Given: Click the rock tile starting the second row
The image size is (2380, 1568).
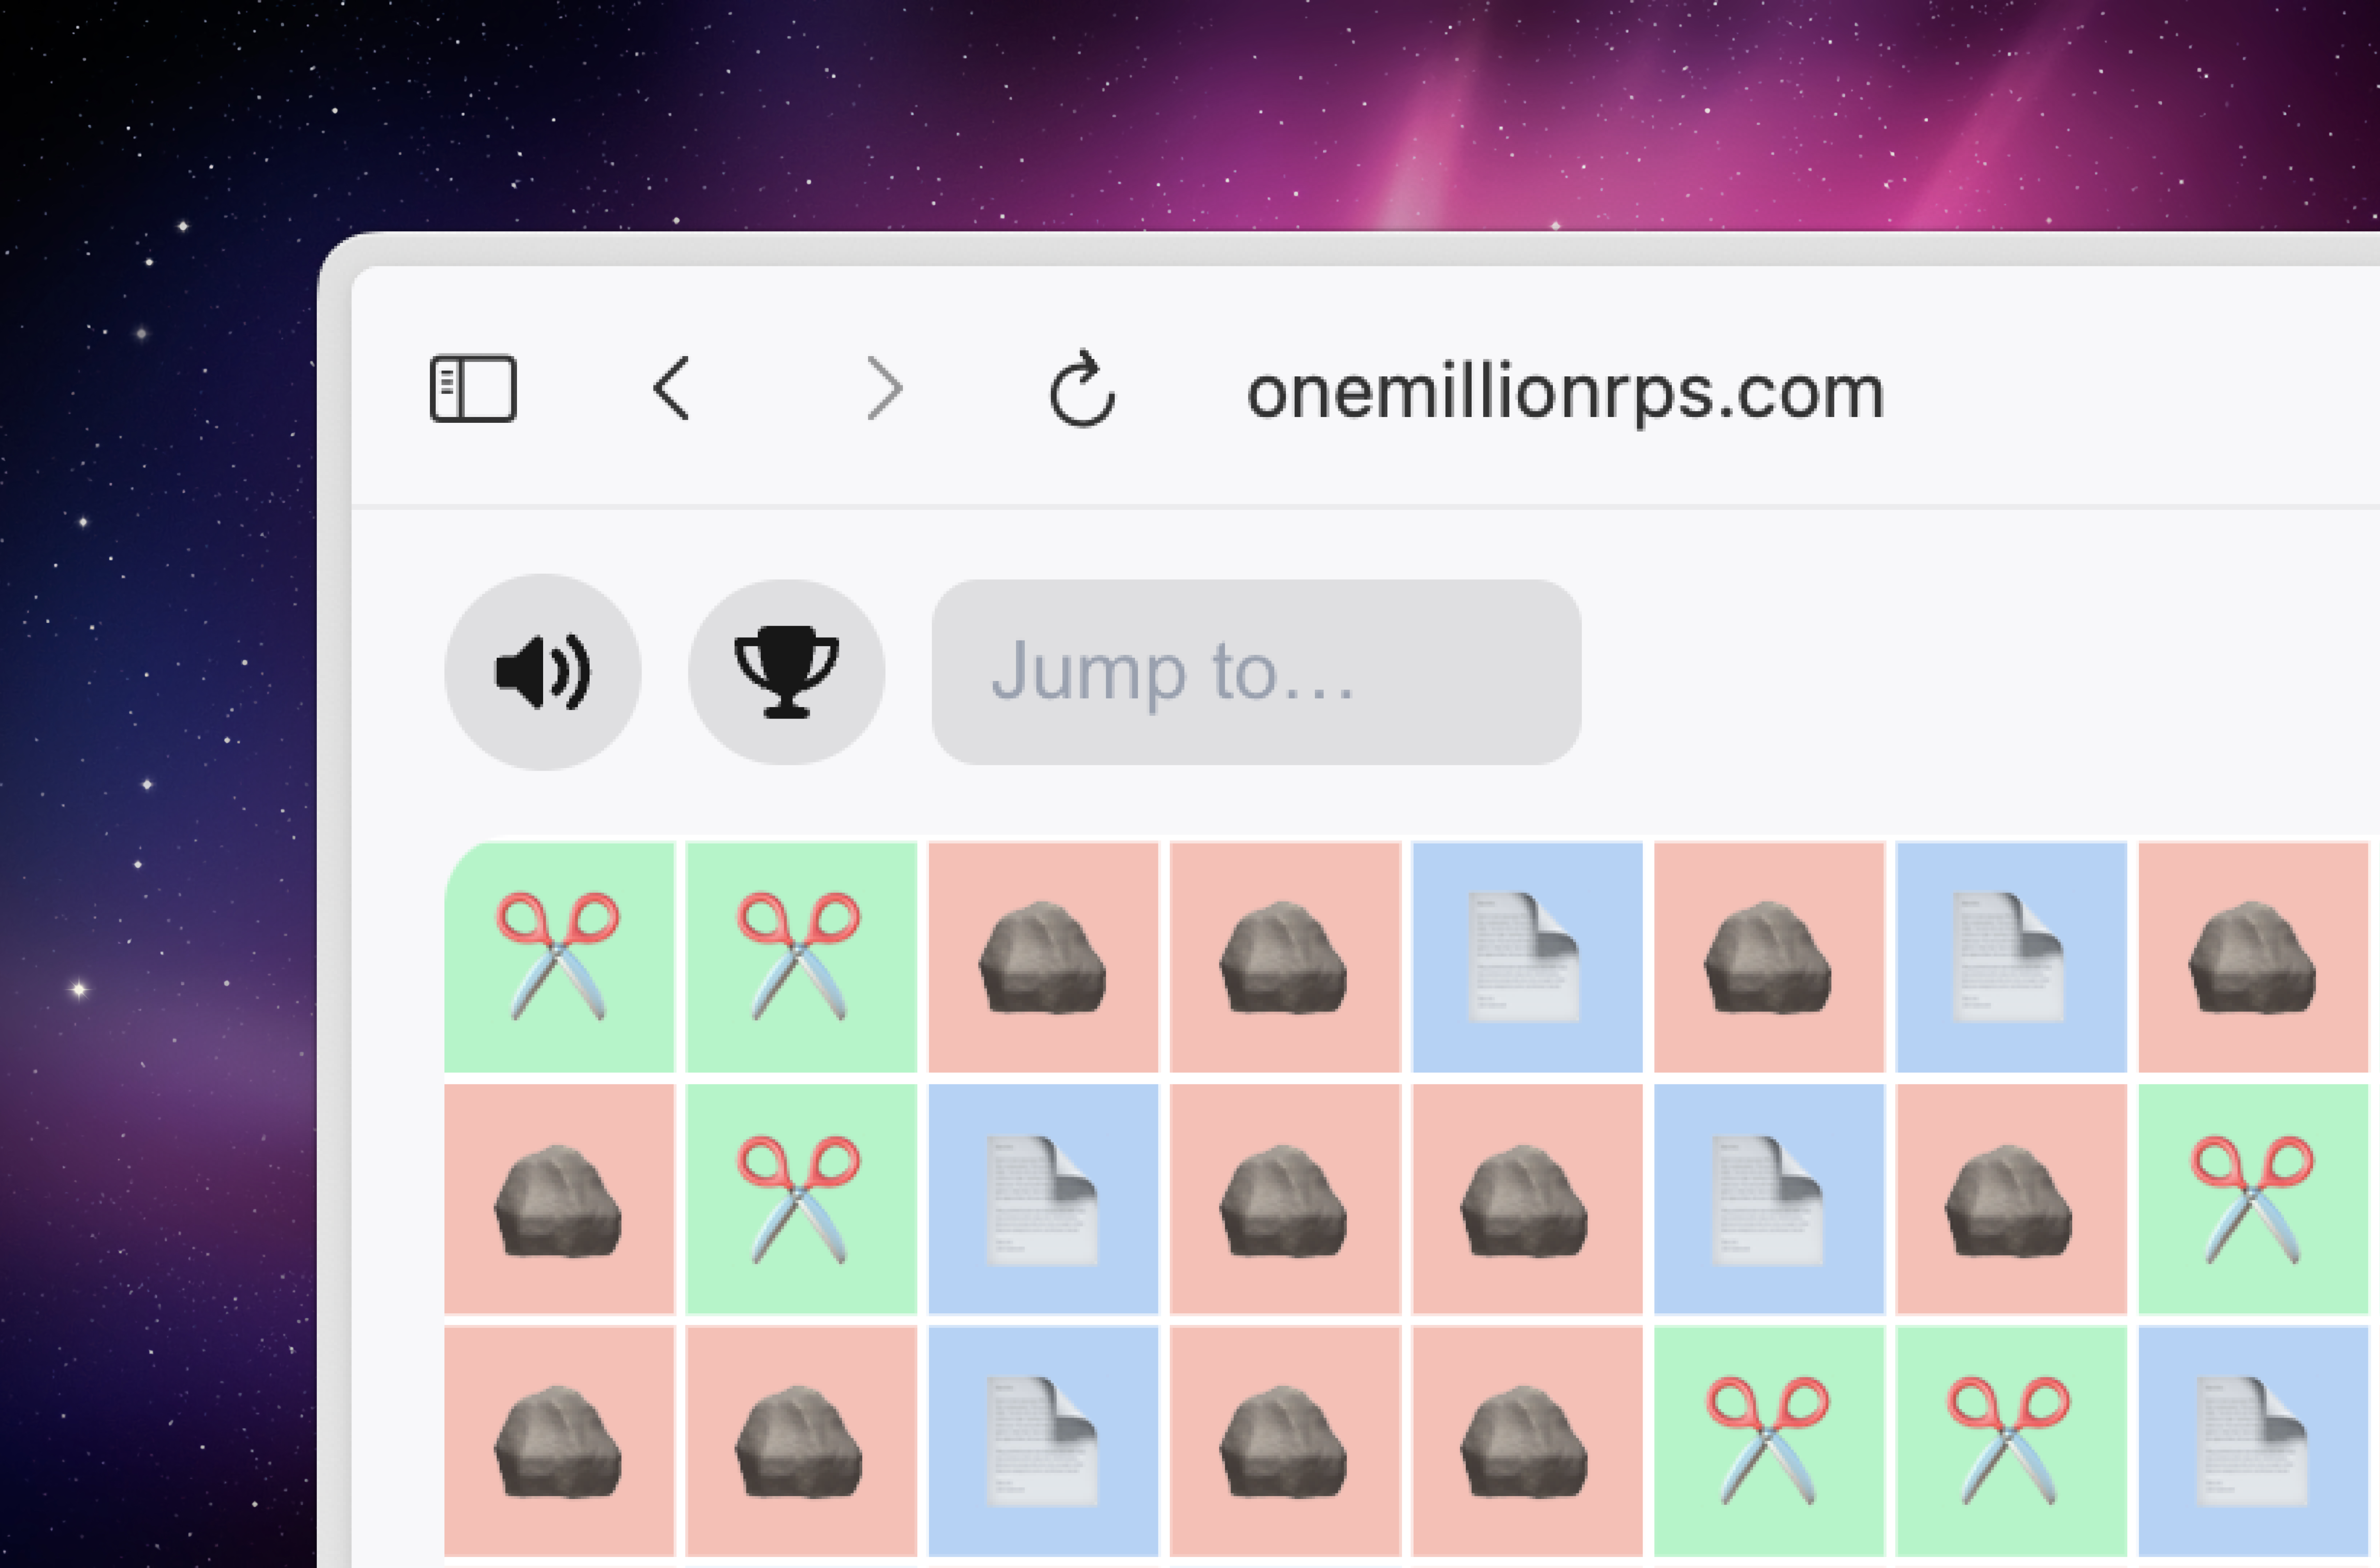Looking at the screenshot, I should 559,1199.
